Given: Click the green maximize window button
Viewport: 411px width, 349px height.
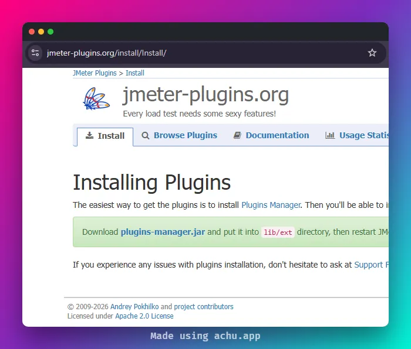Looking at the screenshot, I should pyautogui.click(x=50, y=32).
